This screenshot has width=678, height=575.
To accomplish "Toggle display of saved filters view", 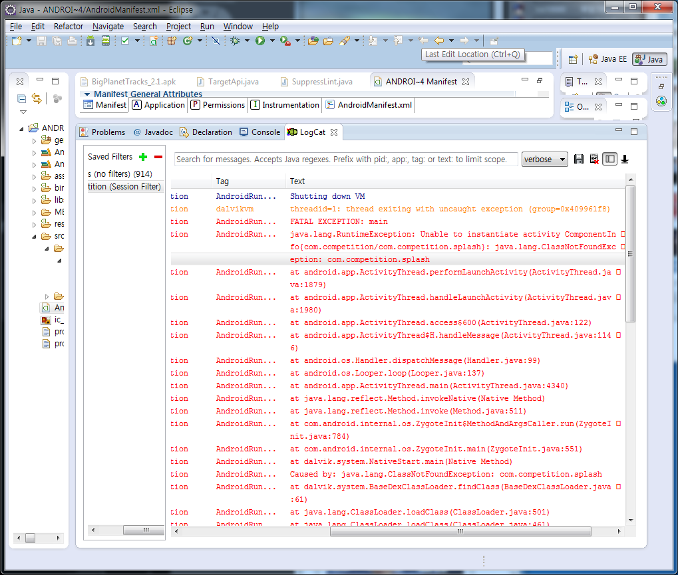I will 609,159.
